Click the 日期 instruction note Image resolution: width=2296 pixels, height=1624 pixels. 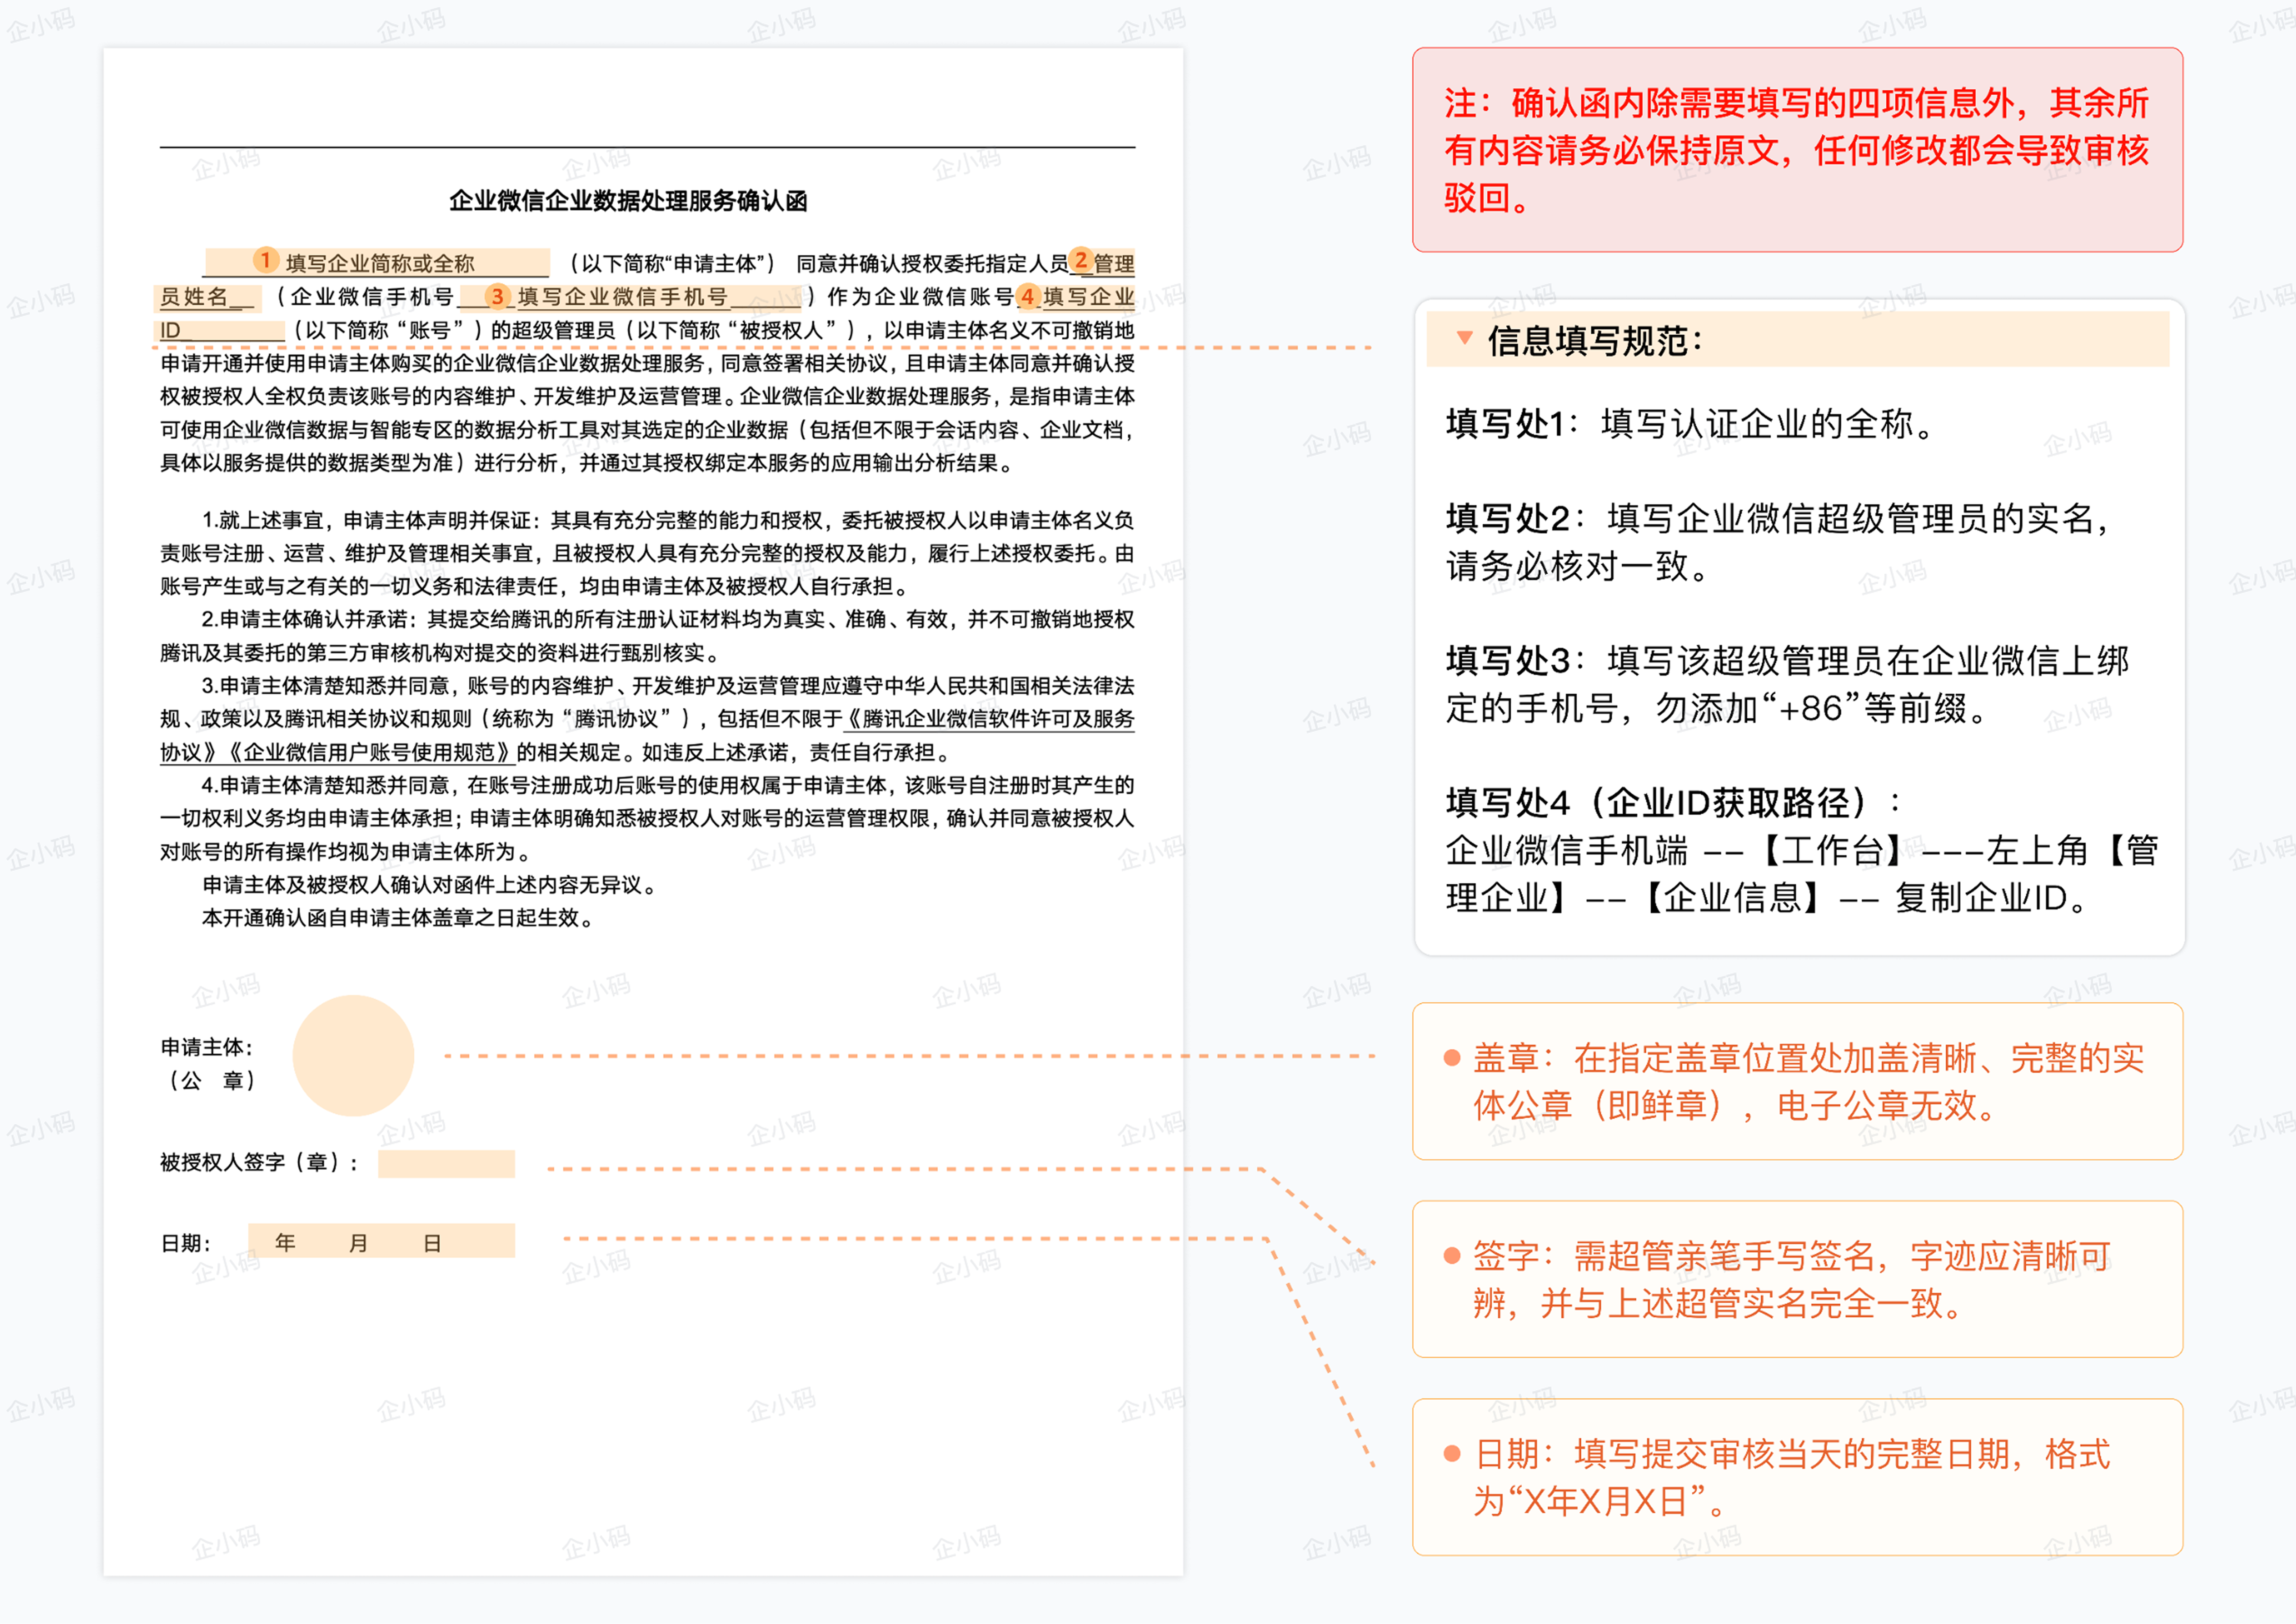point(1797,1477)
